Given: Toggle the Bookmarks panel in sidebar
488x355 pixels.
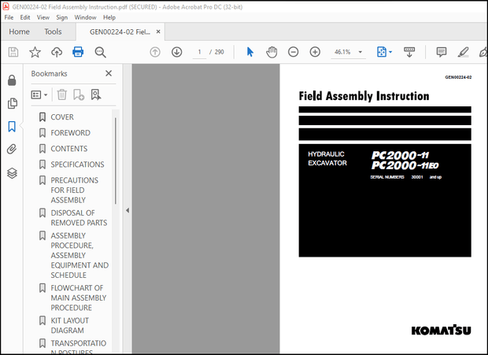Looking at the screenshot, I should (x=12, y=126).
